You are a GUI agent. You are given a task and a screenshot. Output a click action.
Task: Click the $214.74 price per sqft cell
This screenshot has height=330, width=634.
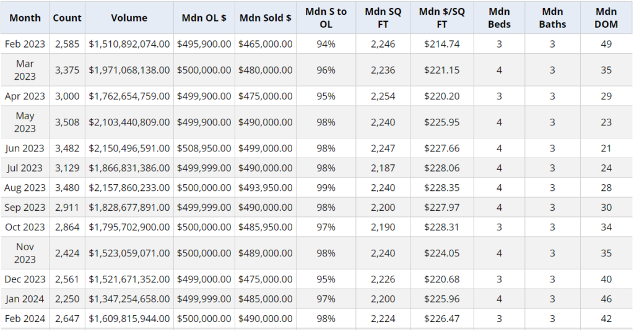click(441, 44)
